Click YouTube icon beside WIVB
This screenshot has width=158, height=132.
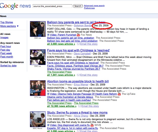coord(92,125)
